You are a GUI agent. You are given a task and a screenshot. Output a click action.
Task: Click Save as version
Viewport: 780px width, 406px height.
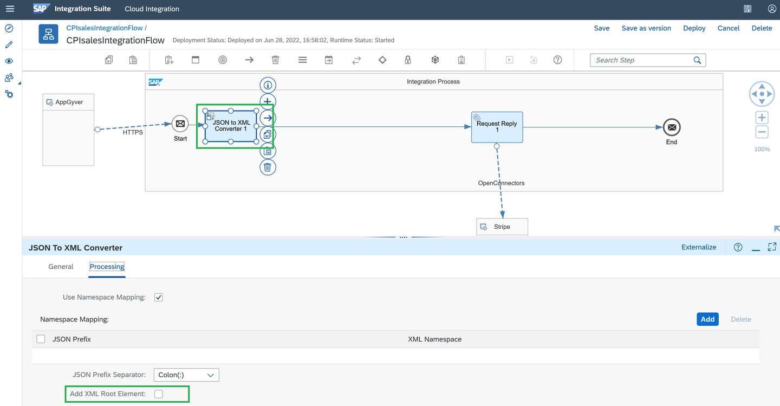coord(646,28)
